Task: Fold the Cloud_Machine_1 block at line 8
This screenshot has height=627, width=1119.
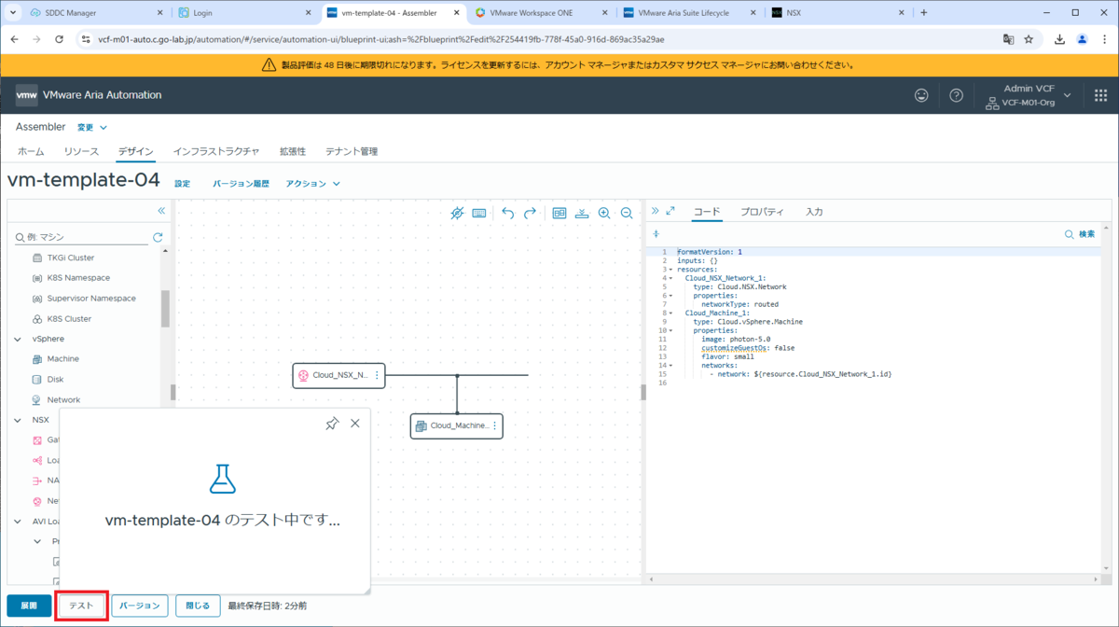Action: (x=670, y=313)
